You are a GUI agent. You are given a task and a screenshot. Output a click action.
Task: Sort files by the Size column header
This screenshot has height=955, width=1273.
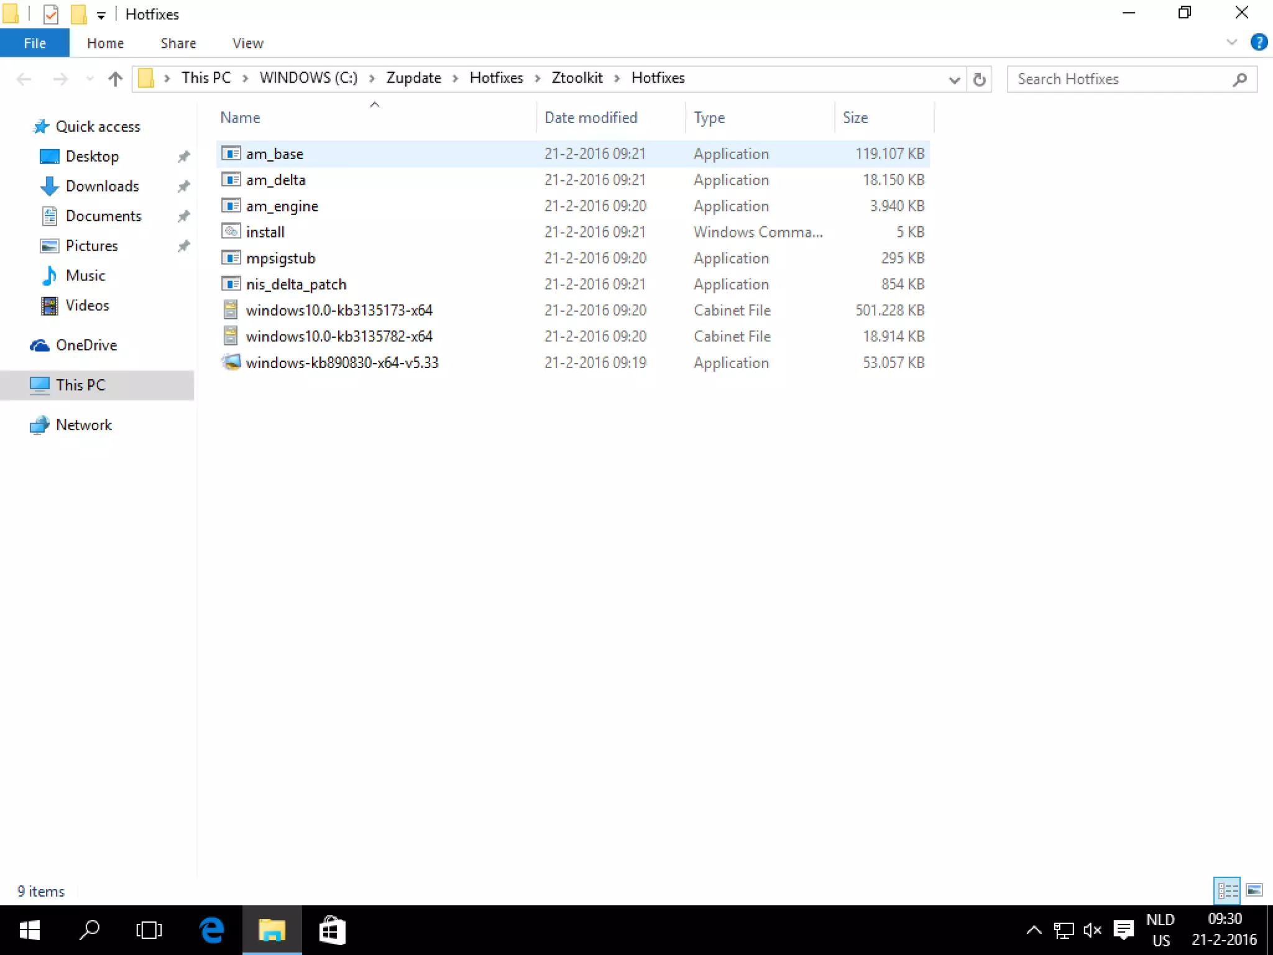pyautogui.click(x=855, y=118)
